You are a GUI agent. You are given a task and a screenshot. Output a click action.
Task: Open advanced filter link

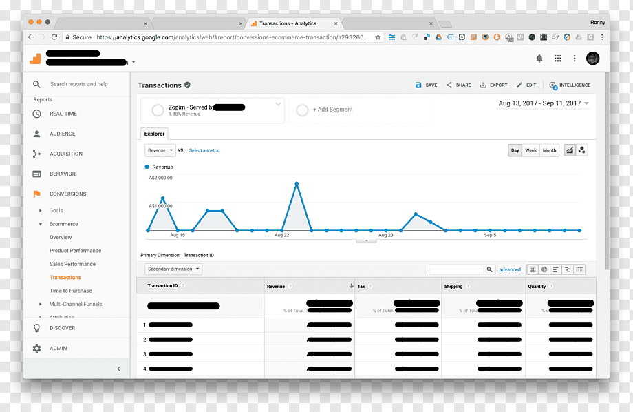tap(509, 269)
